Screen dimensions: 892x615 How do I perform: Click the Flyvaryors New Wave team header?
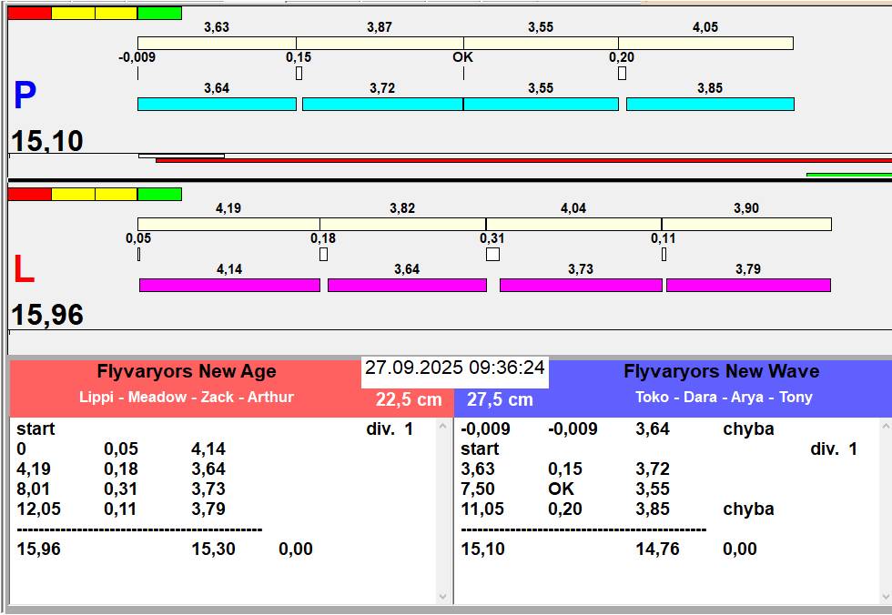pos(721,371)
